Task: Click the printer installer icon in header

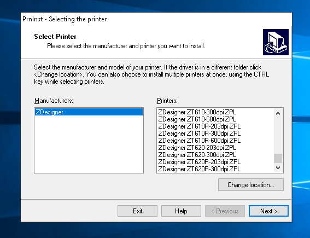Action: 276,42
